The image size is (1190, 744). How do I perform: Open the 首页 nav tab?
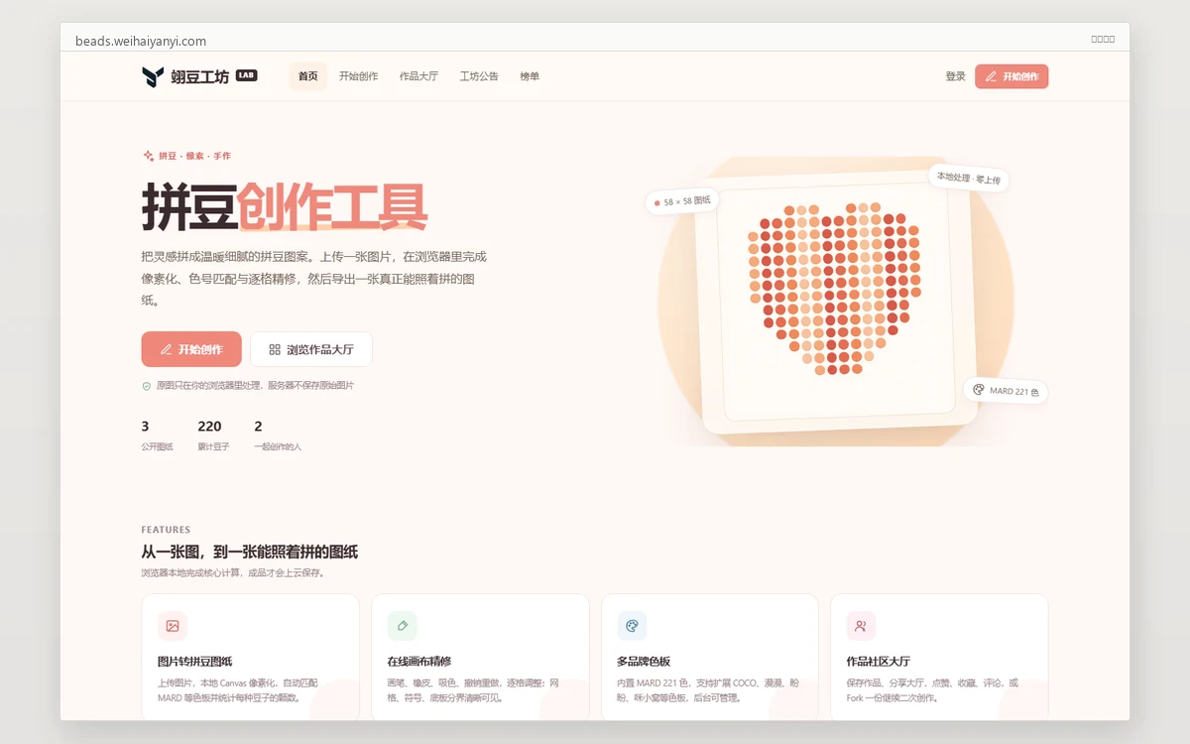point(308,76)
